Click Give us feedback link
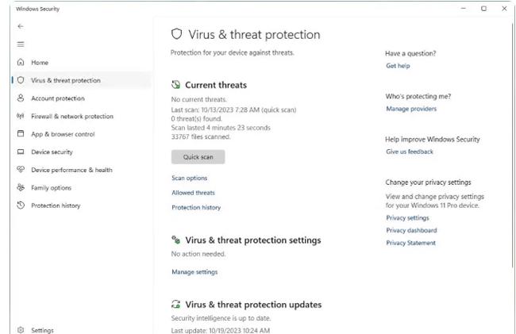The image size is (516, 334). tap(410, 152)
